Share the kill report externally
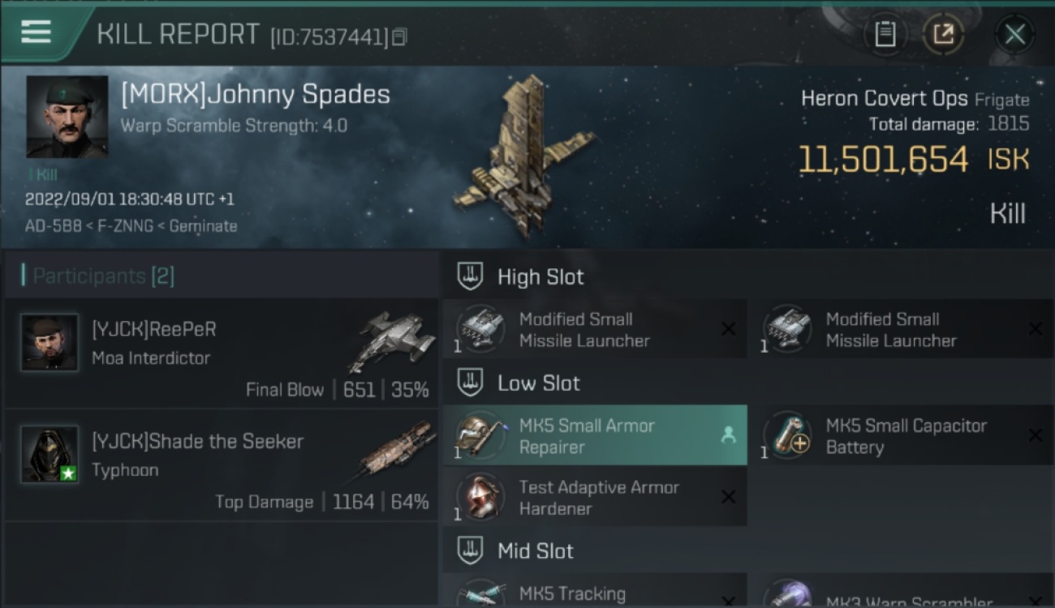This screenshot has width=1055, height=608. pyautogui.click(x=943, y=34)
